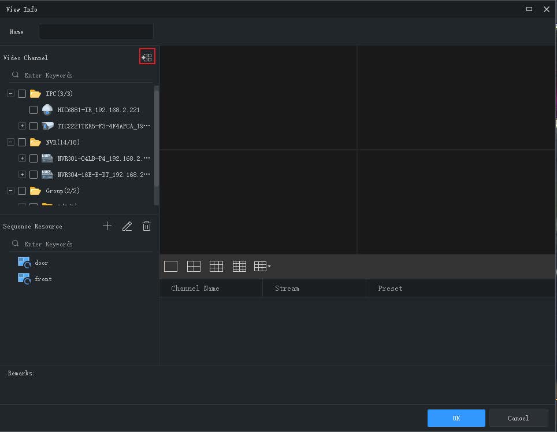The width and height of the screenshot is (557, 432).
Task: Check the TIC2221TER5-F3-4F4APCA checkbox
Action: click(34, 126)
